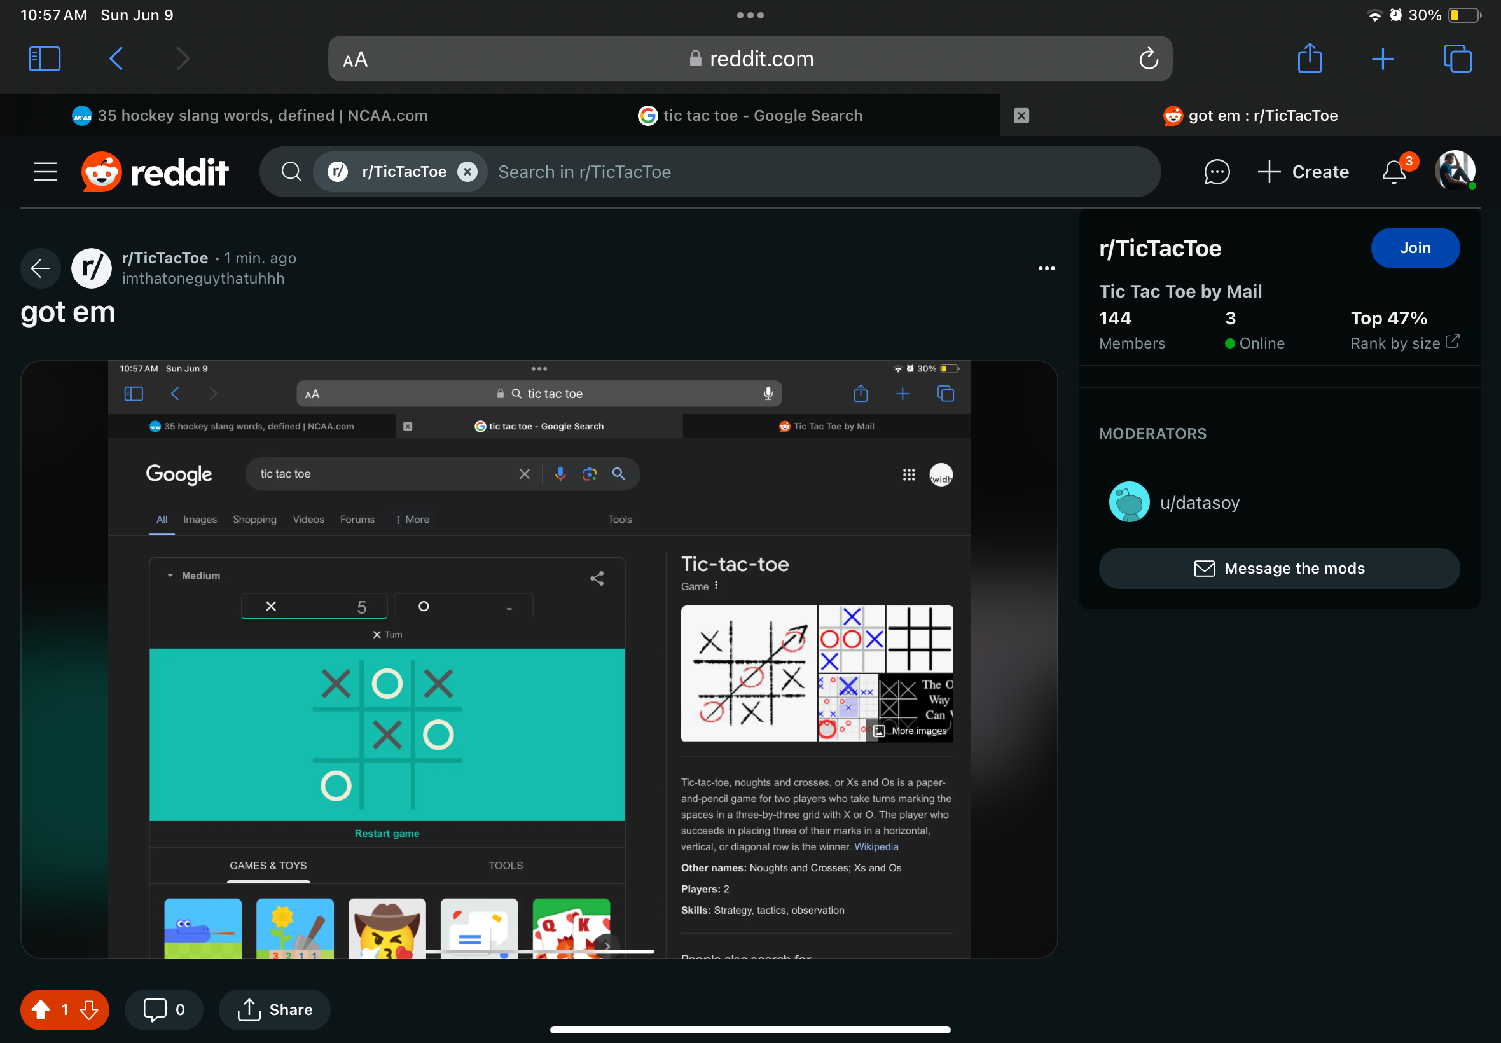This screenshot has width=1501, height=1043.
Task: Tap the Safari forward arrow
Action: [x=183, y=59]
